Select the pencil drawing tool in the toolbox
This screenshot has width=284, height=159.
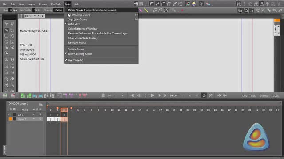click(6, 30)
